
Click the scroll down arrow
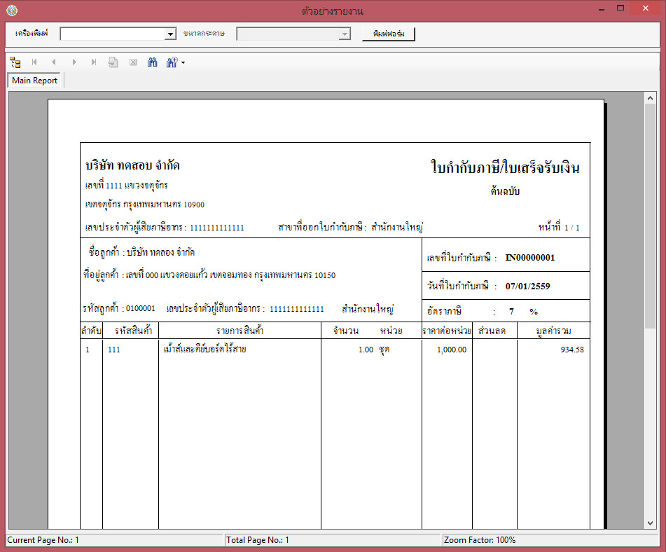pyautogui.click(x=651, y=523)
